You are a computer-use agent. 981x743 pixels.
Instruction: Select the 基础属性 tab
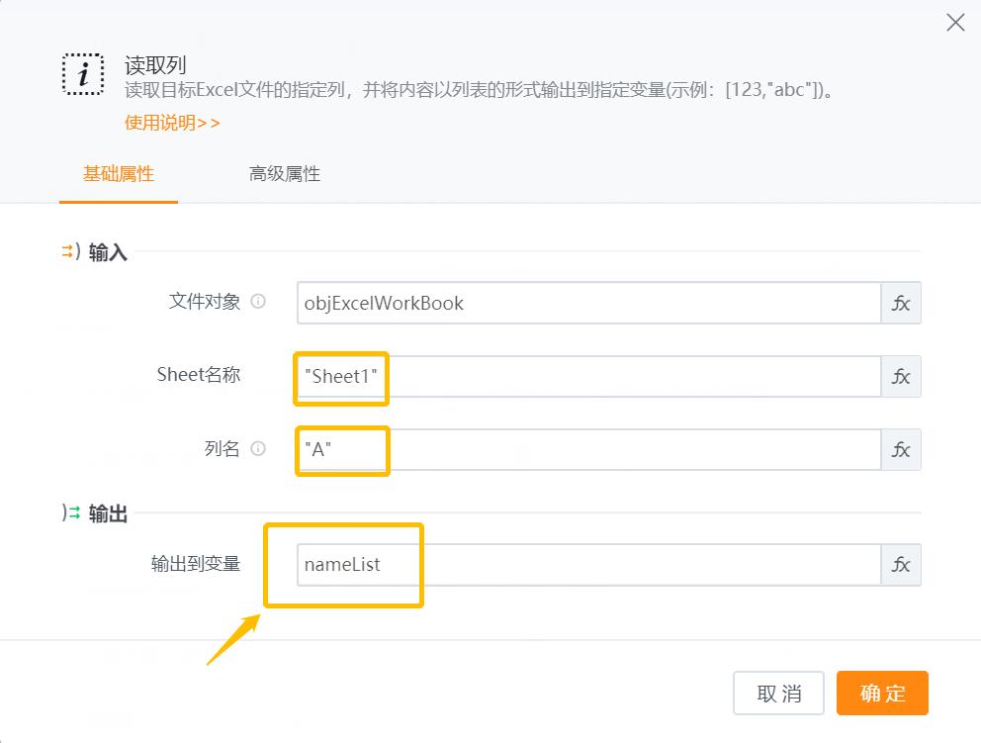pyautogui.click(x=118, y=173)
